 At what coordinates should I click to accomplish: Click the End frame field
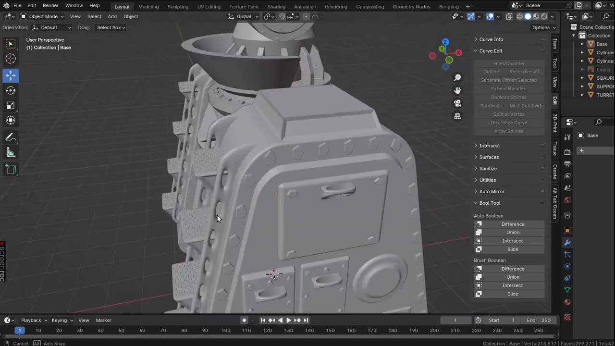pyautogui.click(x=538, y=321)
